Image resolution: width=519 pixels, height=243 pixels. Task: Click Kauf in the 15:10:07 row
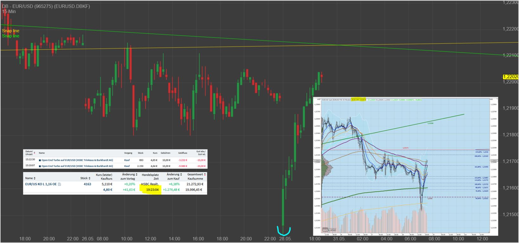[x=127, y=166]
